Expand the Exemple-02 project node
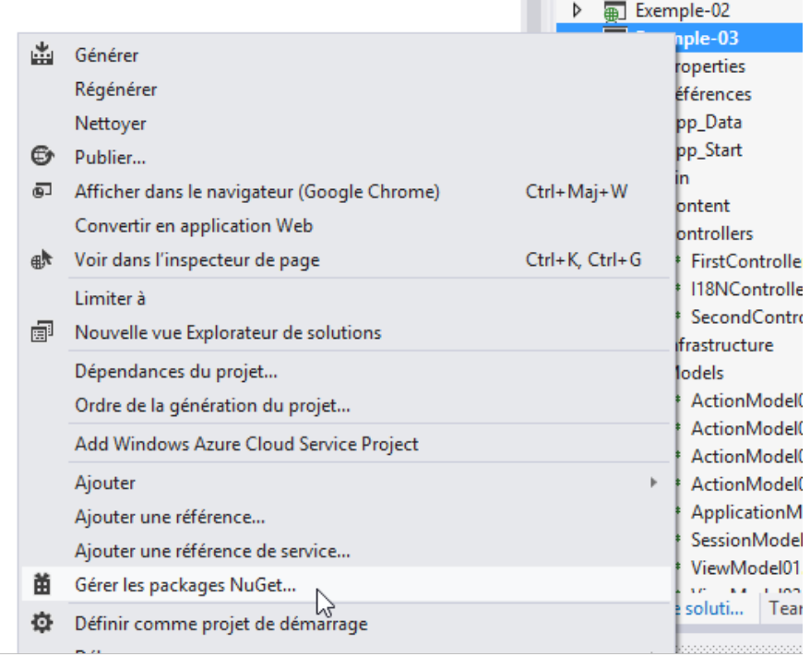Viewport: 810px width, 657px height. [578, 11]
